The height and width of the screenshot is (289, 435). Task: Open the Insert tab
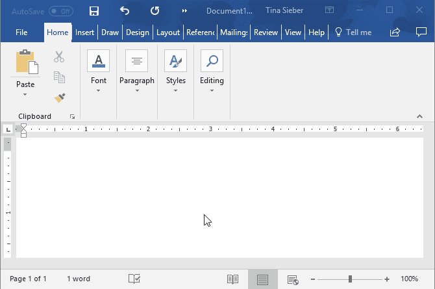(84, 32)
